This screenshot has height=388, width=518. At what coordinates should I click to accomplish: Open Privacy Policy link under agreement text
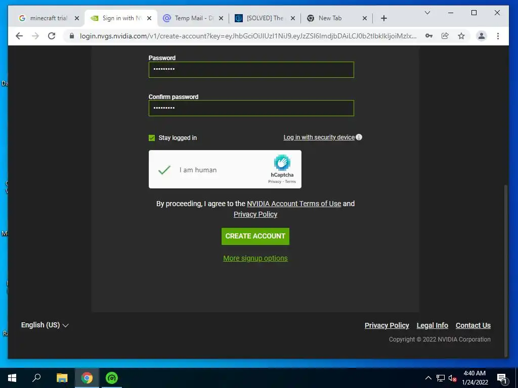click(x=255, y=214)
